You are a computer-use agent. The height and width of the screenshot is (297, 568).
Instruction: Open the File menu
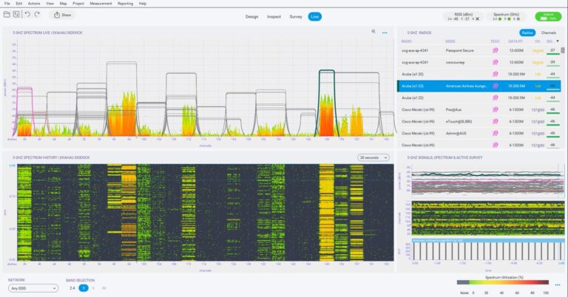[x=7, y=4]
